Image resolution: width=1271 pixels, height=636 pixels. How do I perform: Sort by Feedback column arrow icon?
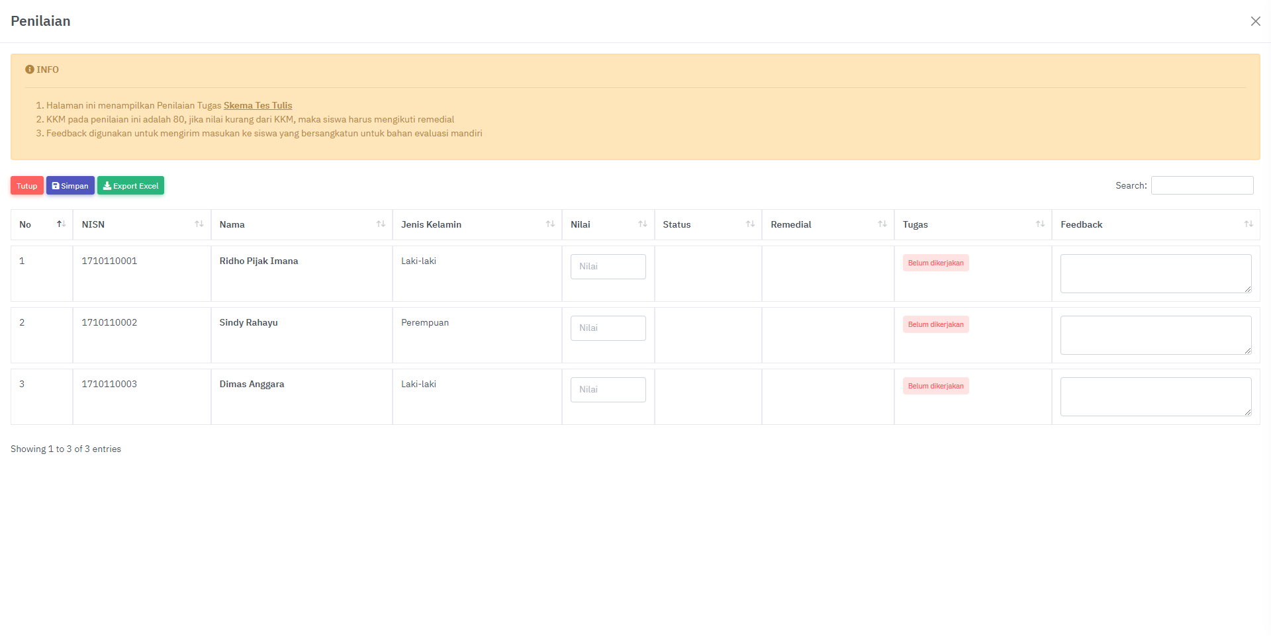[x=1248, y=224]
